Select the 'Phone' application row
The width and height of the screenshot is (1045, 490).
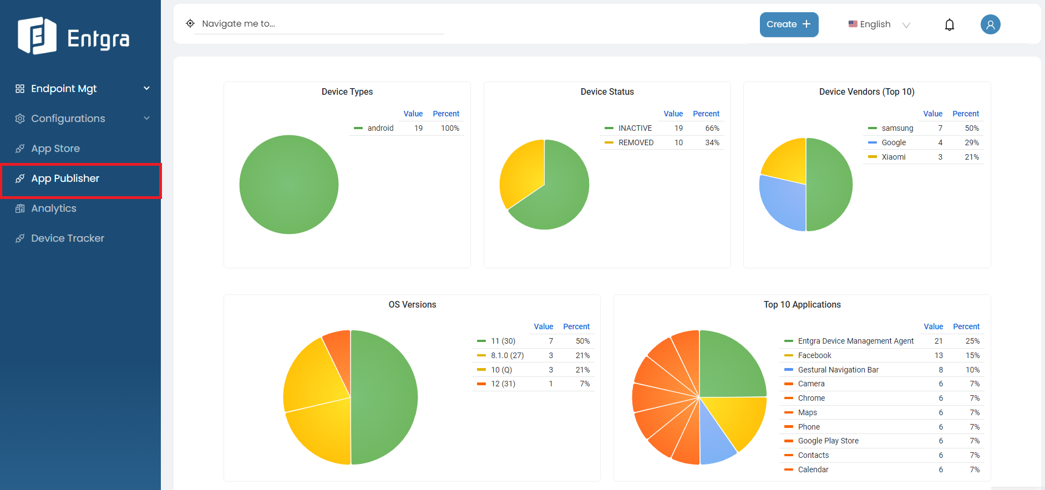[x=882, y=427]
